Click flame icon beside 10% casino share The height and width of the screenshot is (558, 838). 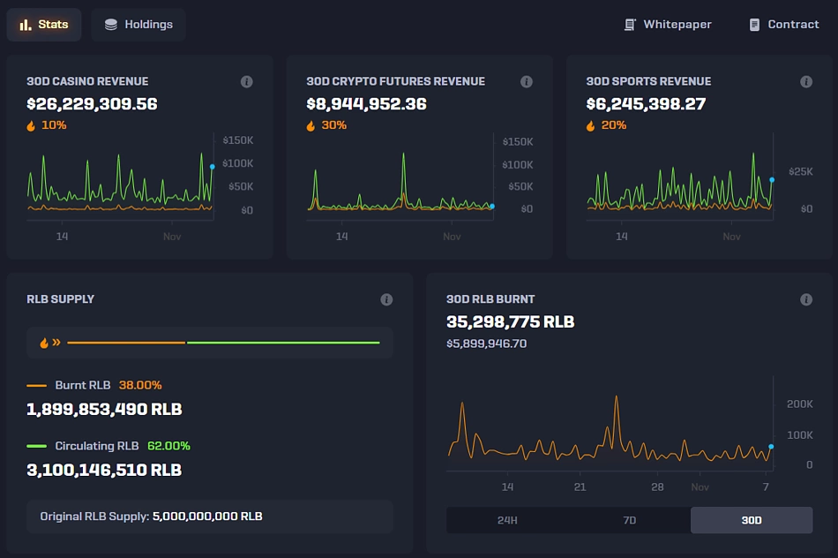click(31, 125)
